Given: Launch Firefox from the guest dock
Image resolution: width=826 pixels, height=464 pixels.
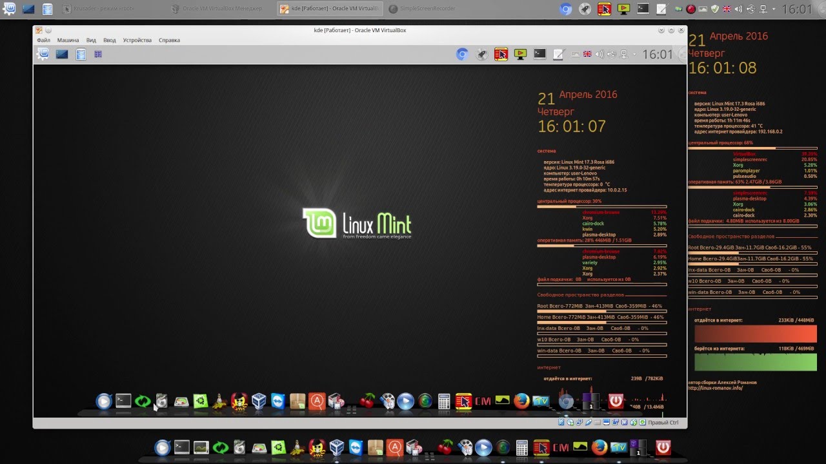Looking at the screenshot, I should (521, 401).
